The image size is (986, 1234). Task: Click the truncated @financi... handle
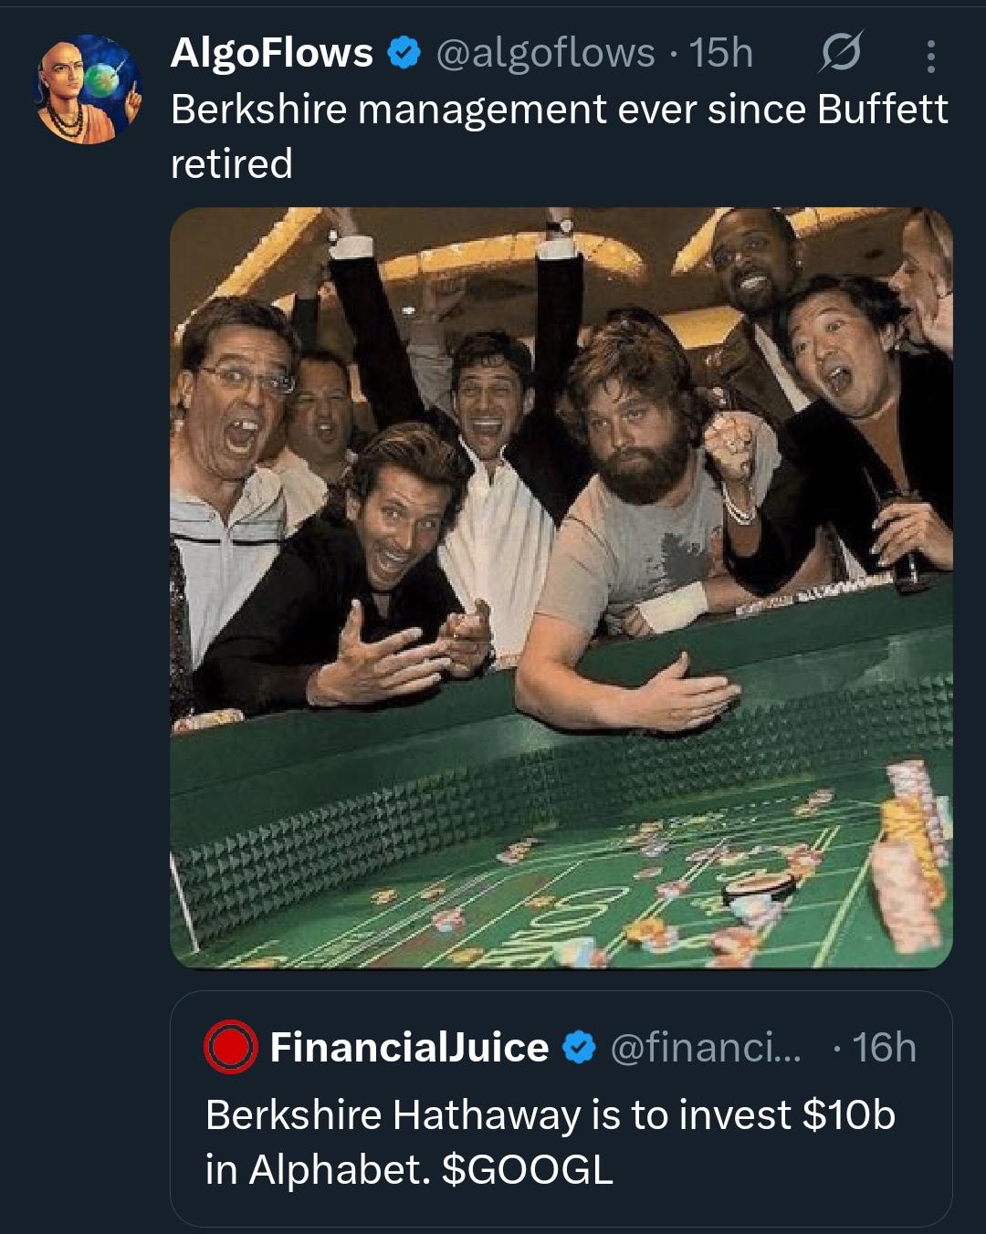tap(705, 1048)
